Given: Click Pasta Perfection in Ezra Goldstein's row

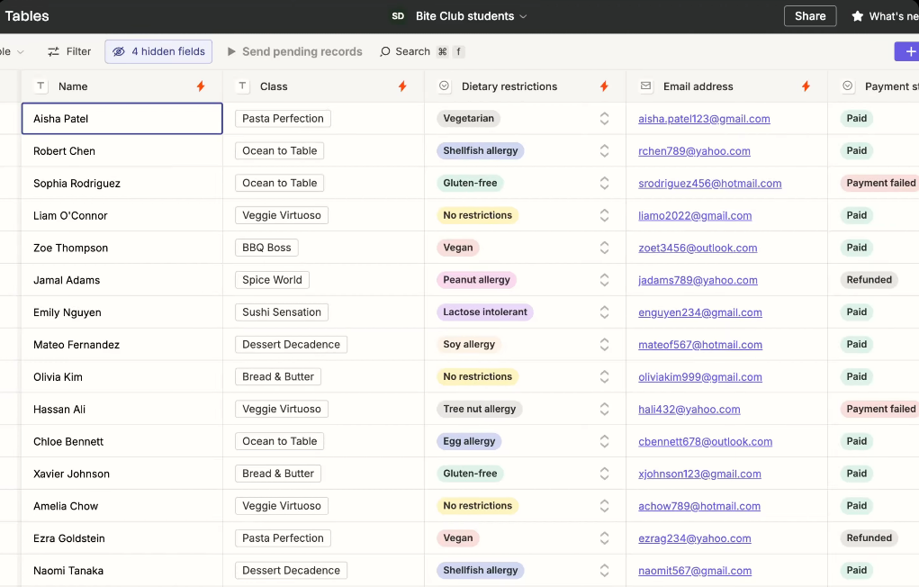Looking at the screenshot, I should (283, 537).
